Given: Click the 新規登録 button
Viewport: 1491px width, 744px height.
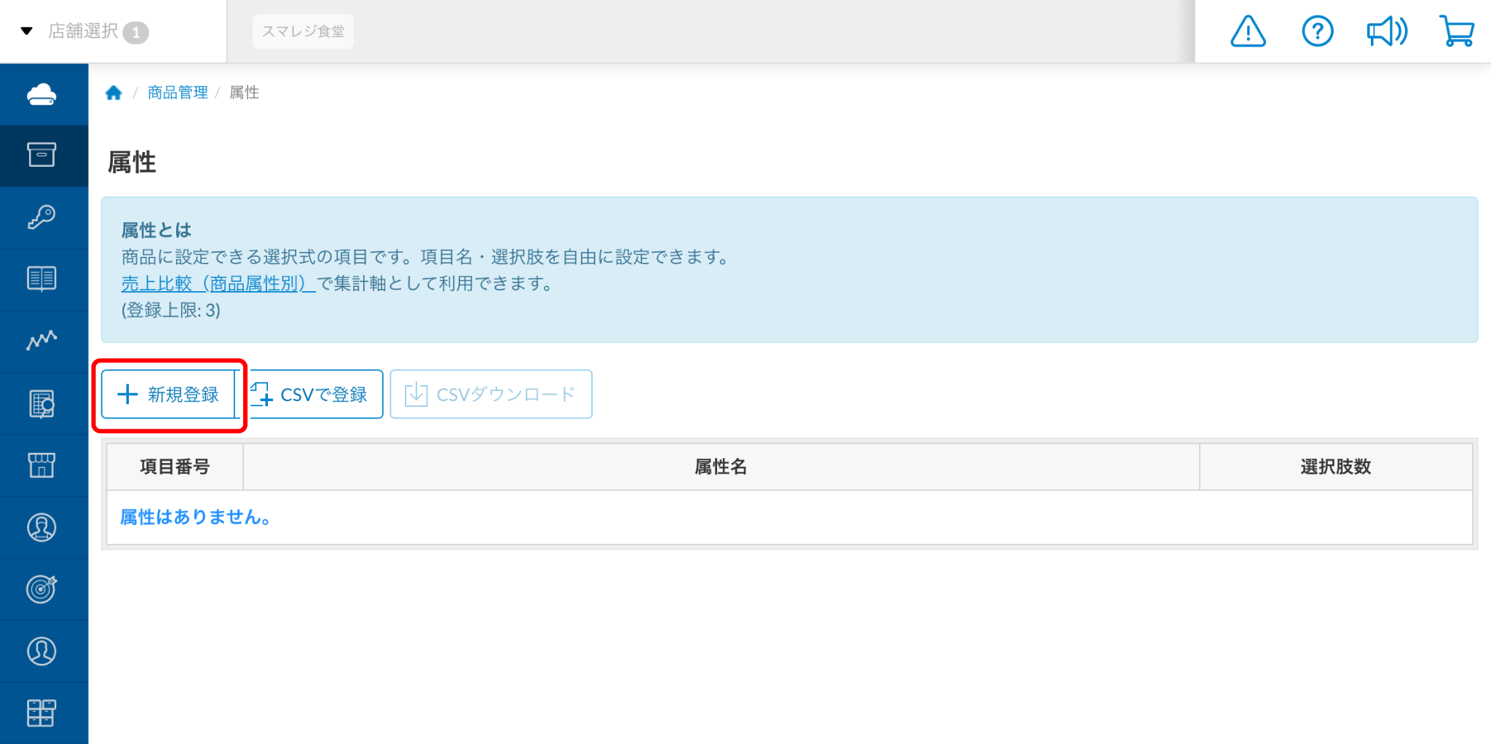Looking at the screenshot, I should pos(168,395).
